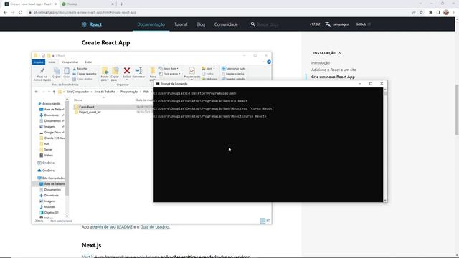Switch Explorer to large icons view in status bar
The width and height of the screenshot is (459, 258).
268,221
